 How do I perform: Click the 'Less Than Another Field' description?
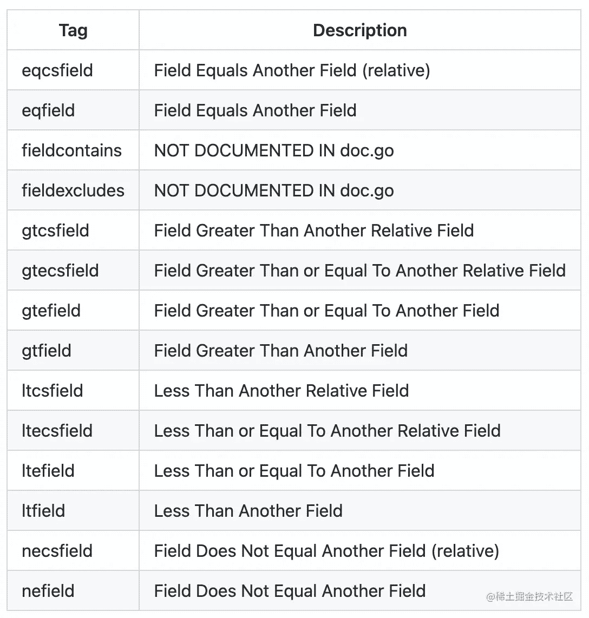248,511
